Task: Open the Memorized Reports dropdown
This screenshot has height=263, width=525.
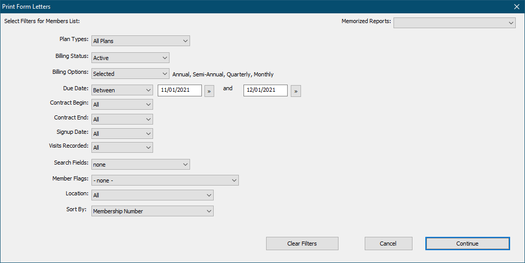Action: 454,23
